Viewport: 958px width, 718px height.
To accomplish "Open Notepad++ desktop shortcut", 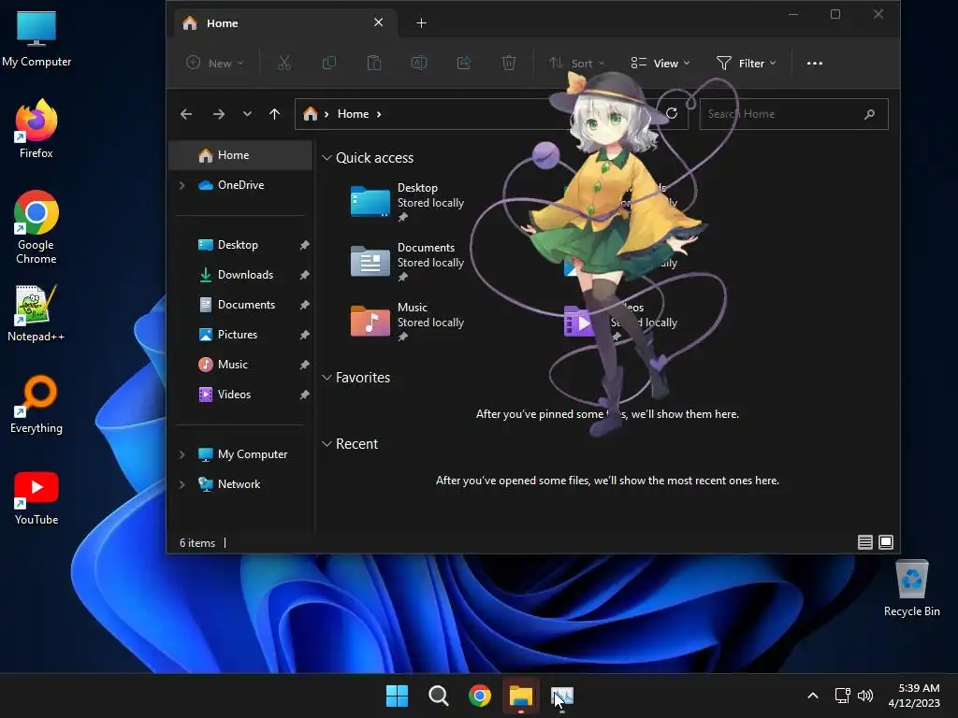I will click(x=36, y=313).
